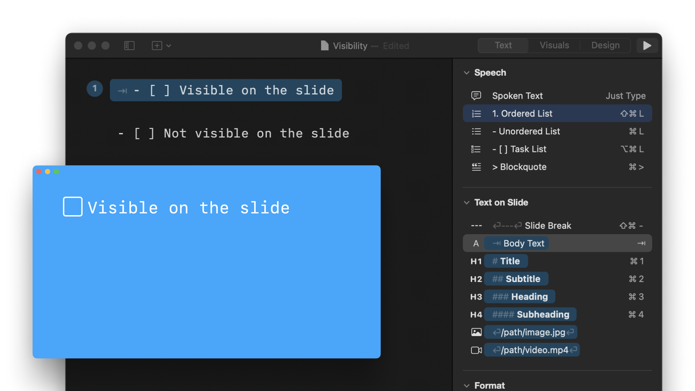
Task: Expand the Format section chevron
Action: 467,386
